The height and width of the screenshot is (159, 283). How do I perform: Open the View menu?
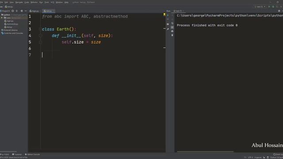tap(12, 2)
